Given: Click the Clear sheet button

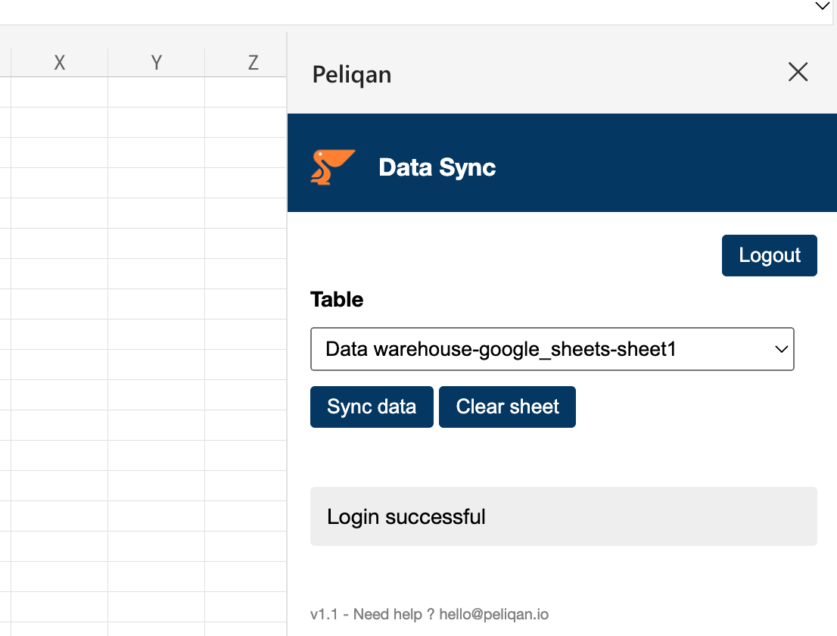Looking at the screenshot, I should coord(507,407).
